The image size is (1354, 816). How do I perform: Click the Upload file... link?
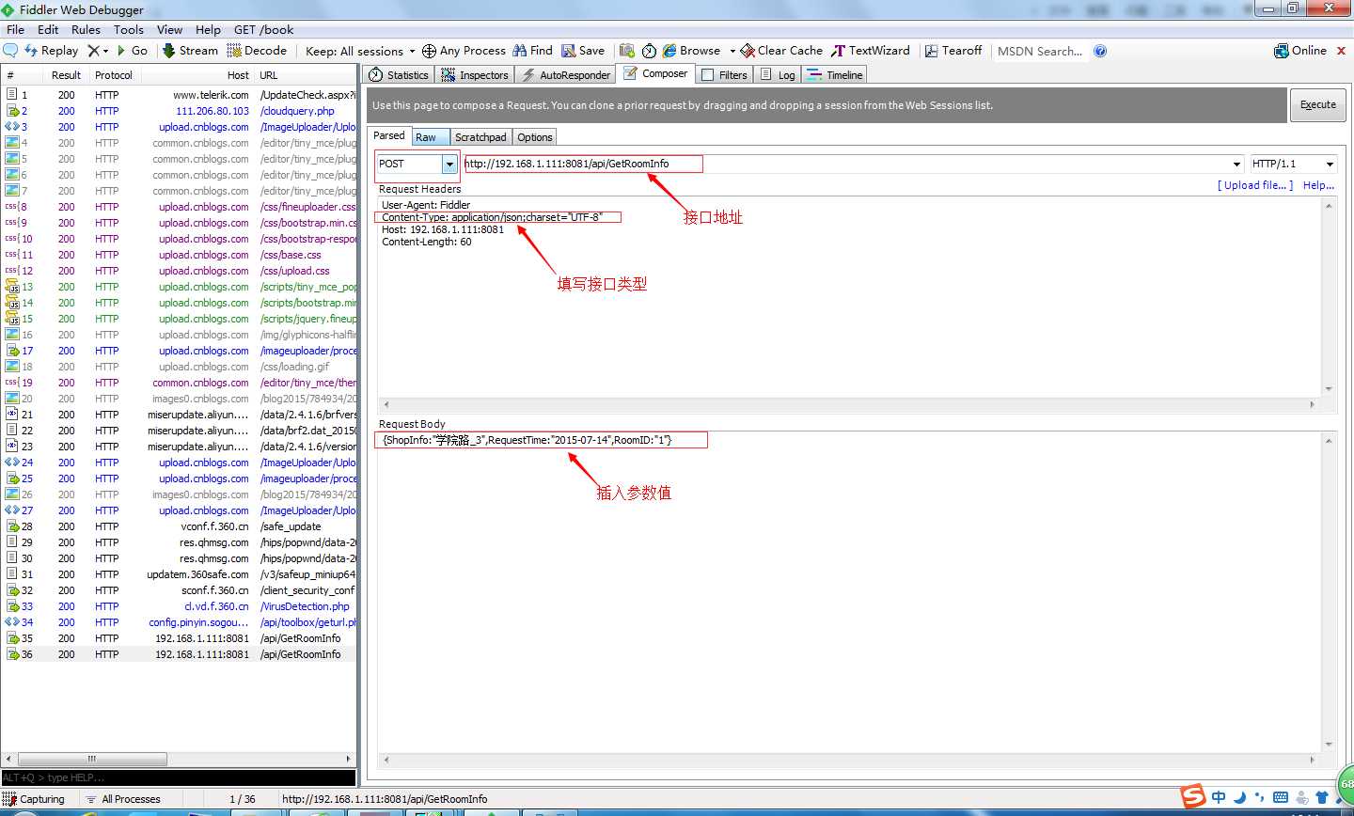pyautogui.click(x=1255, y=185)
